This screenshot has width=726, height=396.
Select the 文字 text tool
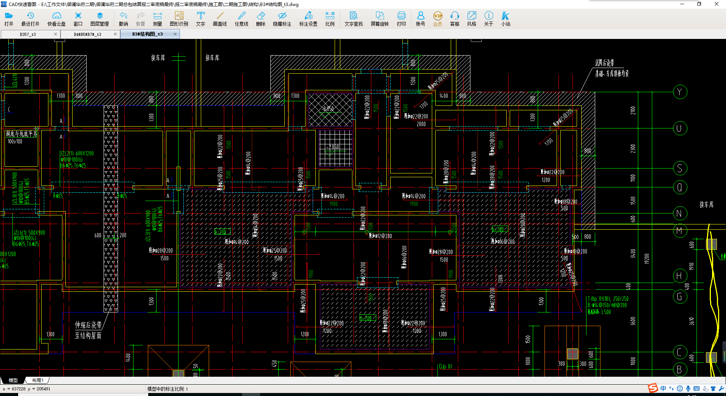[200, 19]
